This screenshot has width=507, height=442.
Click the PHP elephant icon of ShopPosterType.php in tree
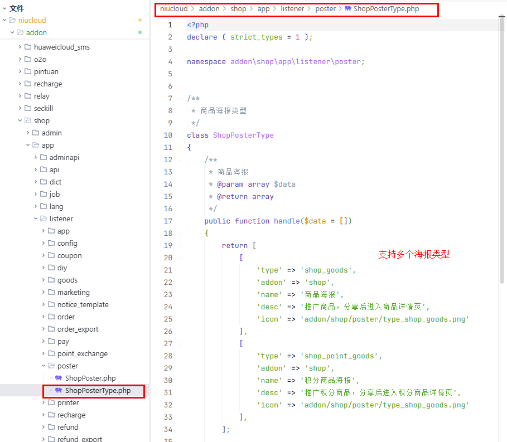(x=59, y=390)
